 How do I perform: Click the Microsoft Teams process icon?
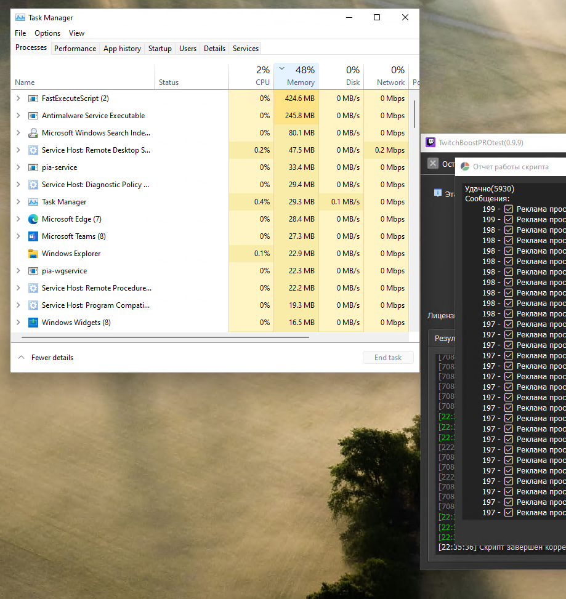(x=33, y=236)
